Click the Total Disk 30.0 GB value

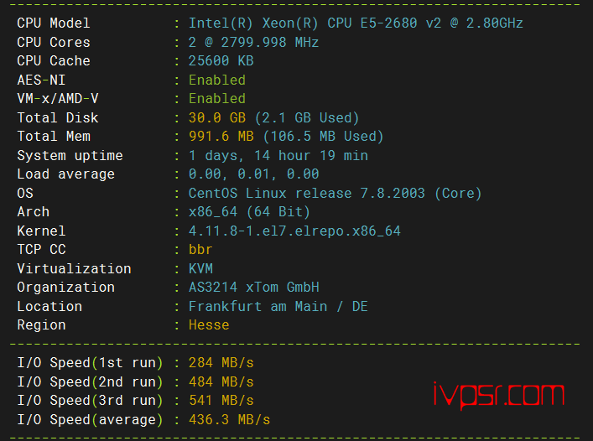click(217, 118)
